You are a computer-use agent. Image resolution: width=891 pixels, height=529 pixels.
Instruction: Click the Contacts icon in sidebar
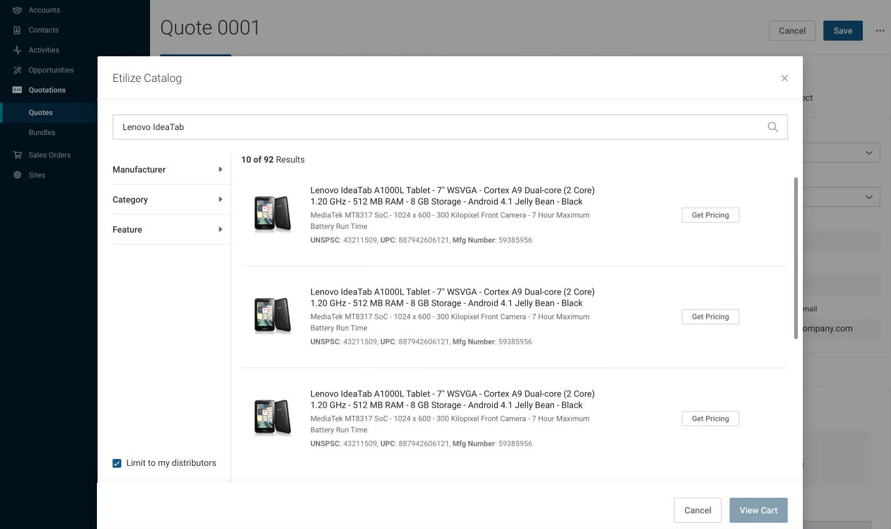18,30
